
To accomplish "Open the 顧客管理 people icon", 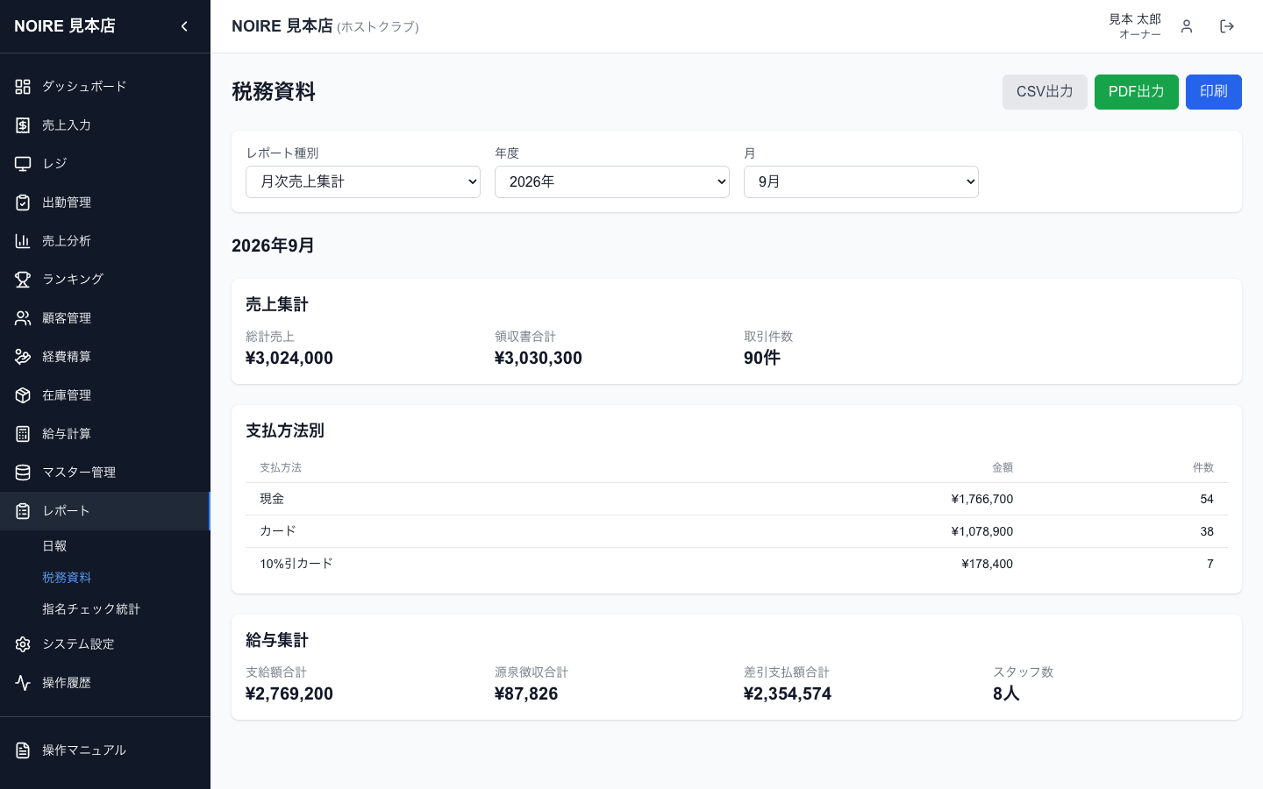I will click(23, 318).
